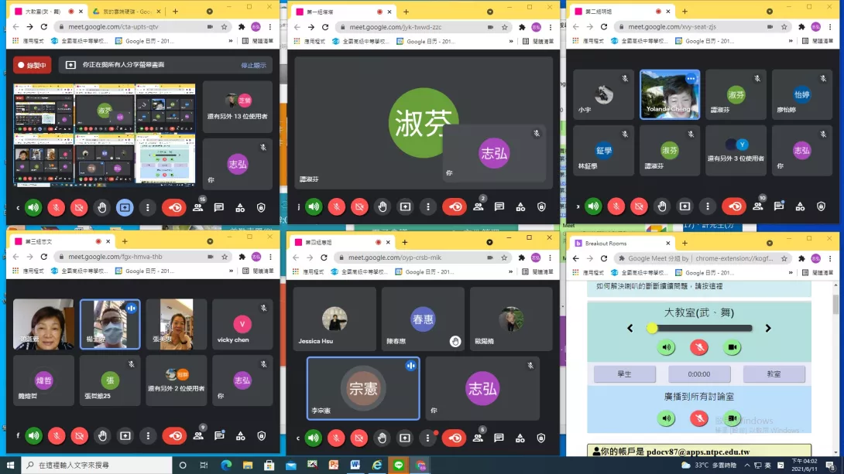Click the camera permission icon in the xvy-seat-zjs address bar

coord(770,27)
